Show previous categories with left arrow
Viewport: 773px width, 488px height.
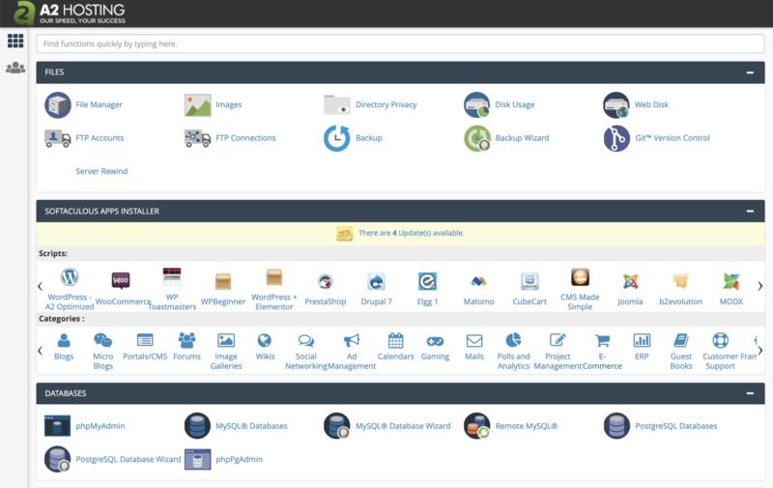pyautogui.click(x=41, y=351)
